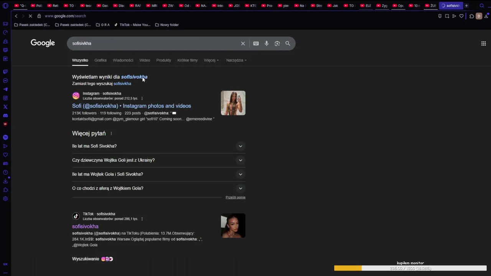Start voice search microphone
491x276 pixels.
267,43
